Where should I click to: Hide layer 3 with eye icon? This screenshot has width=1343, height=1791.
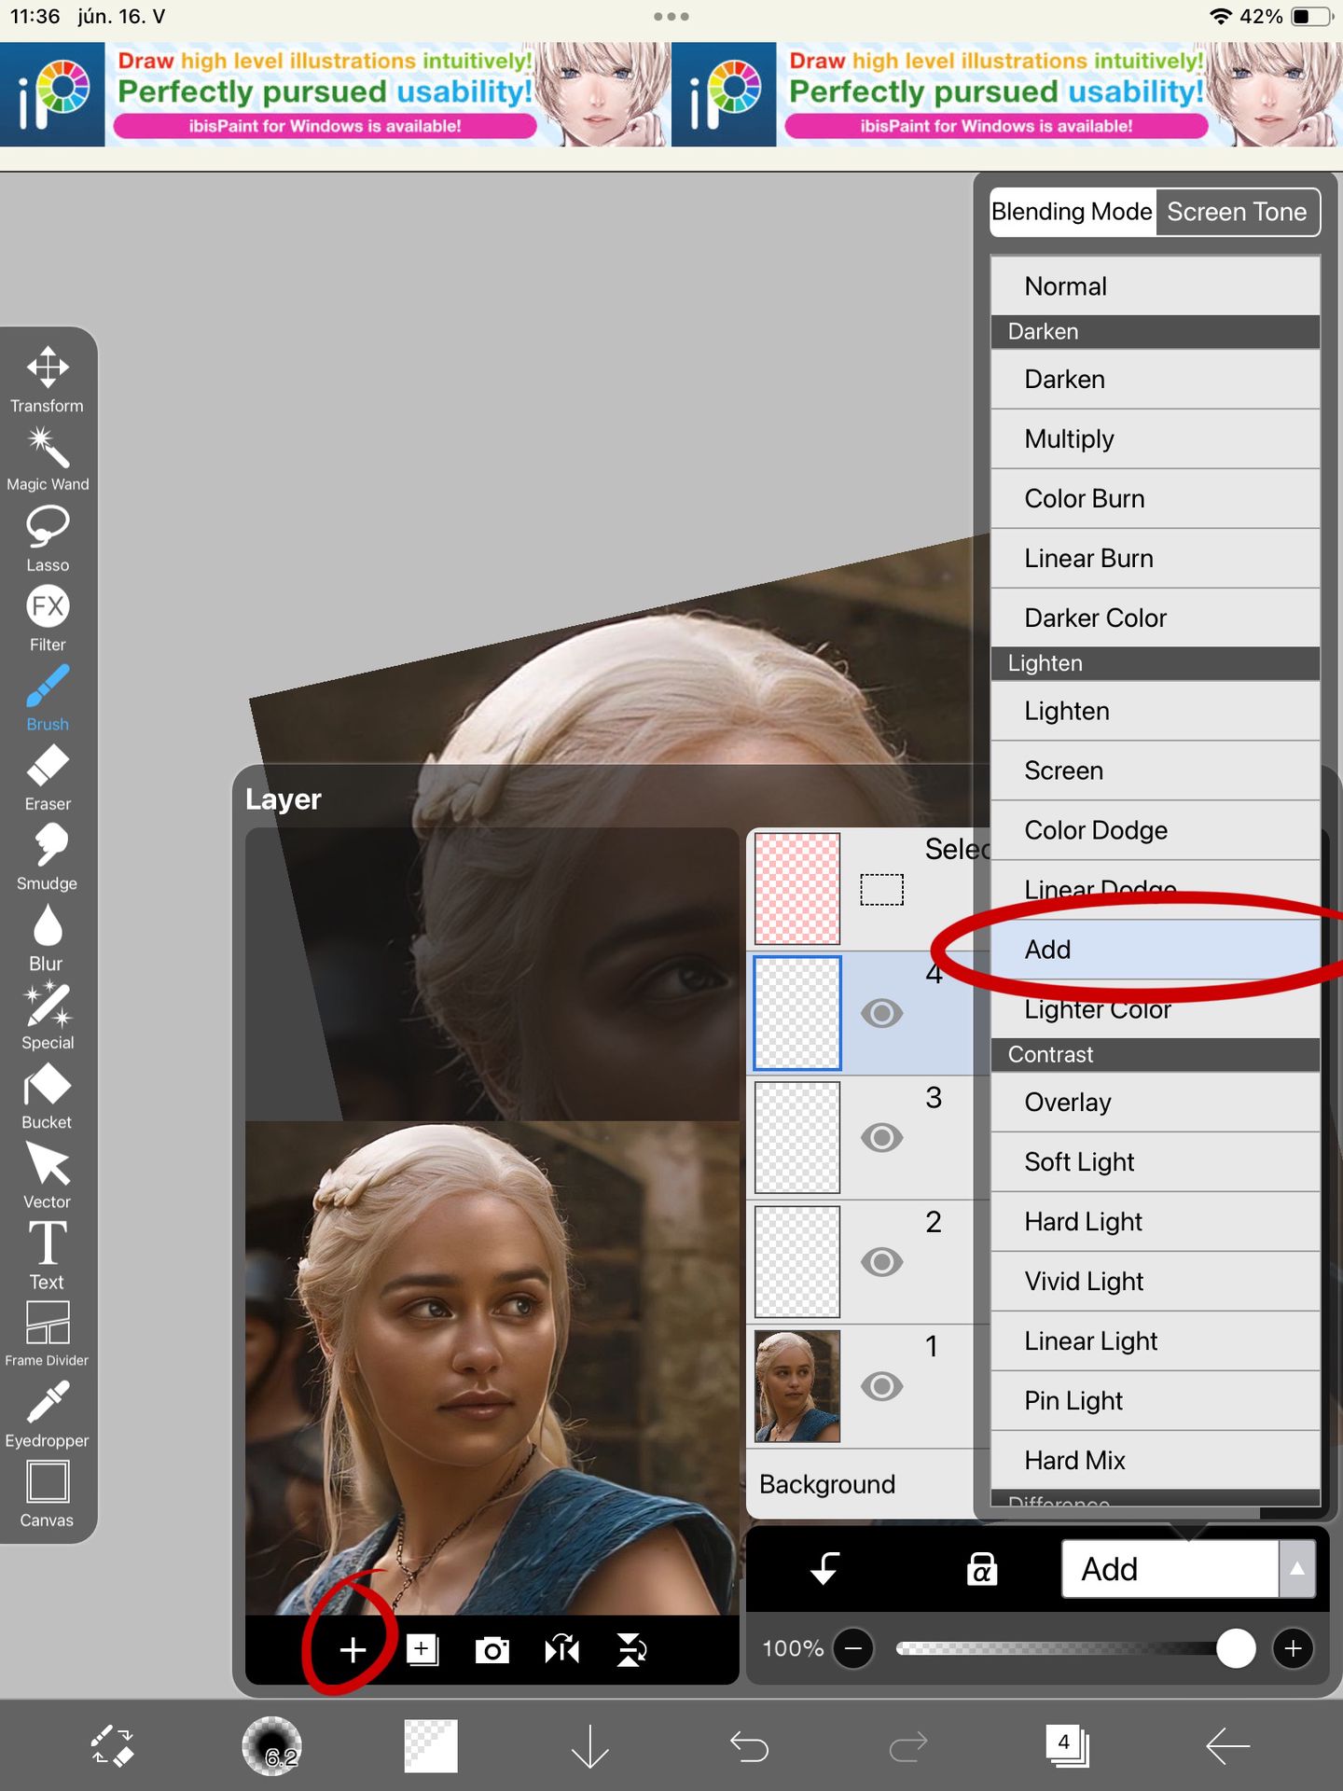coord(881,1137)
